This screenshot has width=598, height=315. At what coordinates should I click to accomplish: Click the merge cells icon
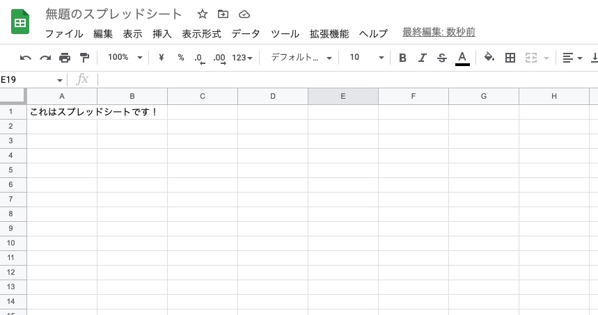[531, 58]
